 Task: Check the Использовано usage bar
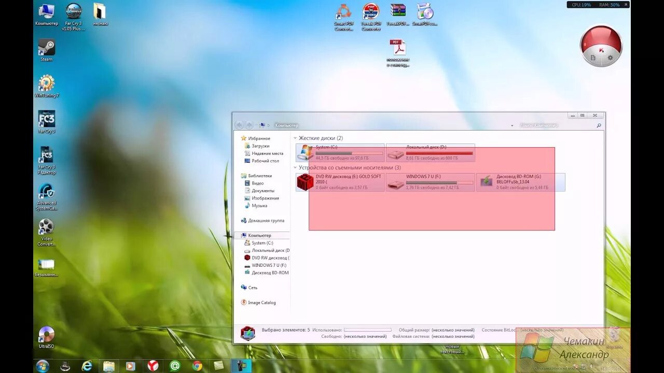coord(368,329)
